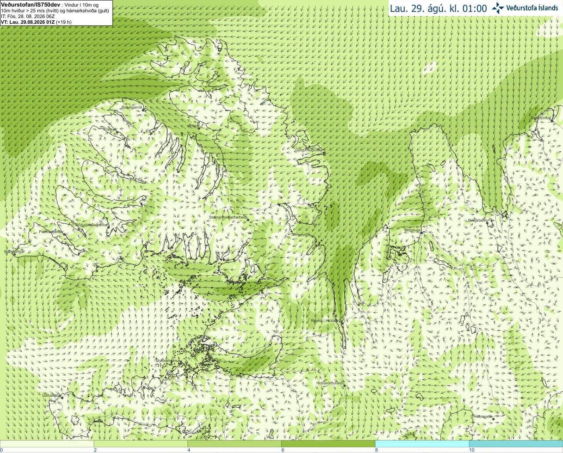
Task: Select the dark green 6–8 m/s legend swatch
Action: tap(328, 444)
